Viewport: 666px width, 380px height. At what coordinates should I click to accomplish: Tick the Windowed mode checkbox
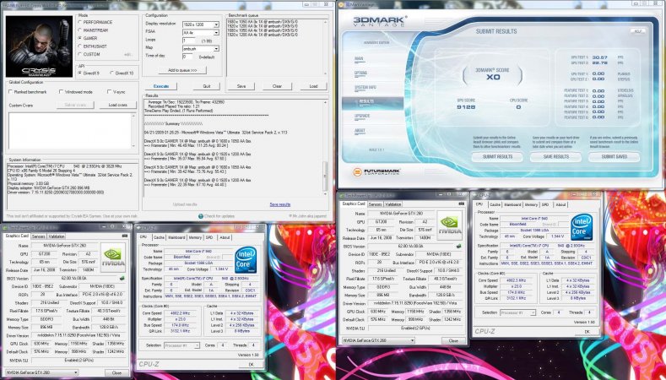pyautogui.click(x=62, y=92)
